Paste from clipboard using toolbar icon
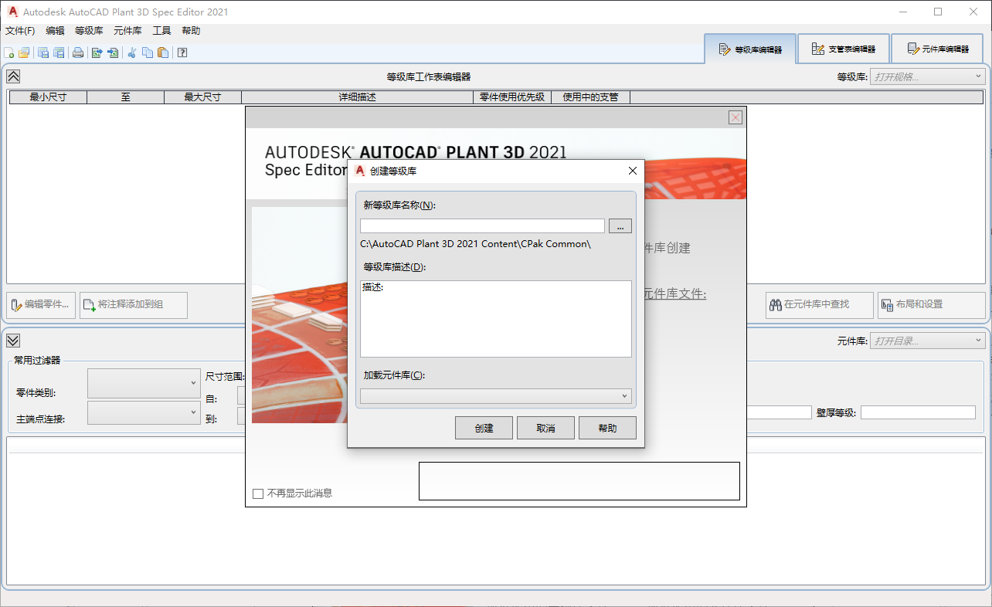Image resolution: width=992 pixels, height=607 pixels. pos(161,53)
